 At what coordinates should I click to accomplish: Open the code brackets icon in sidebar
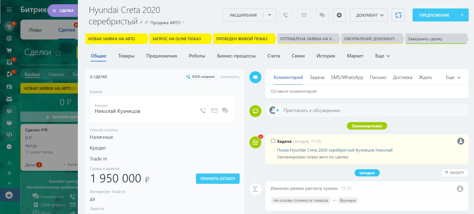click(x=9, y=135)
